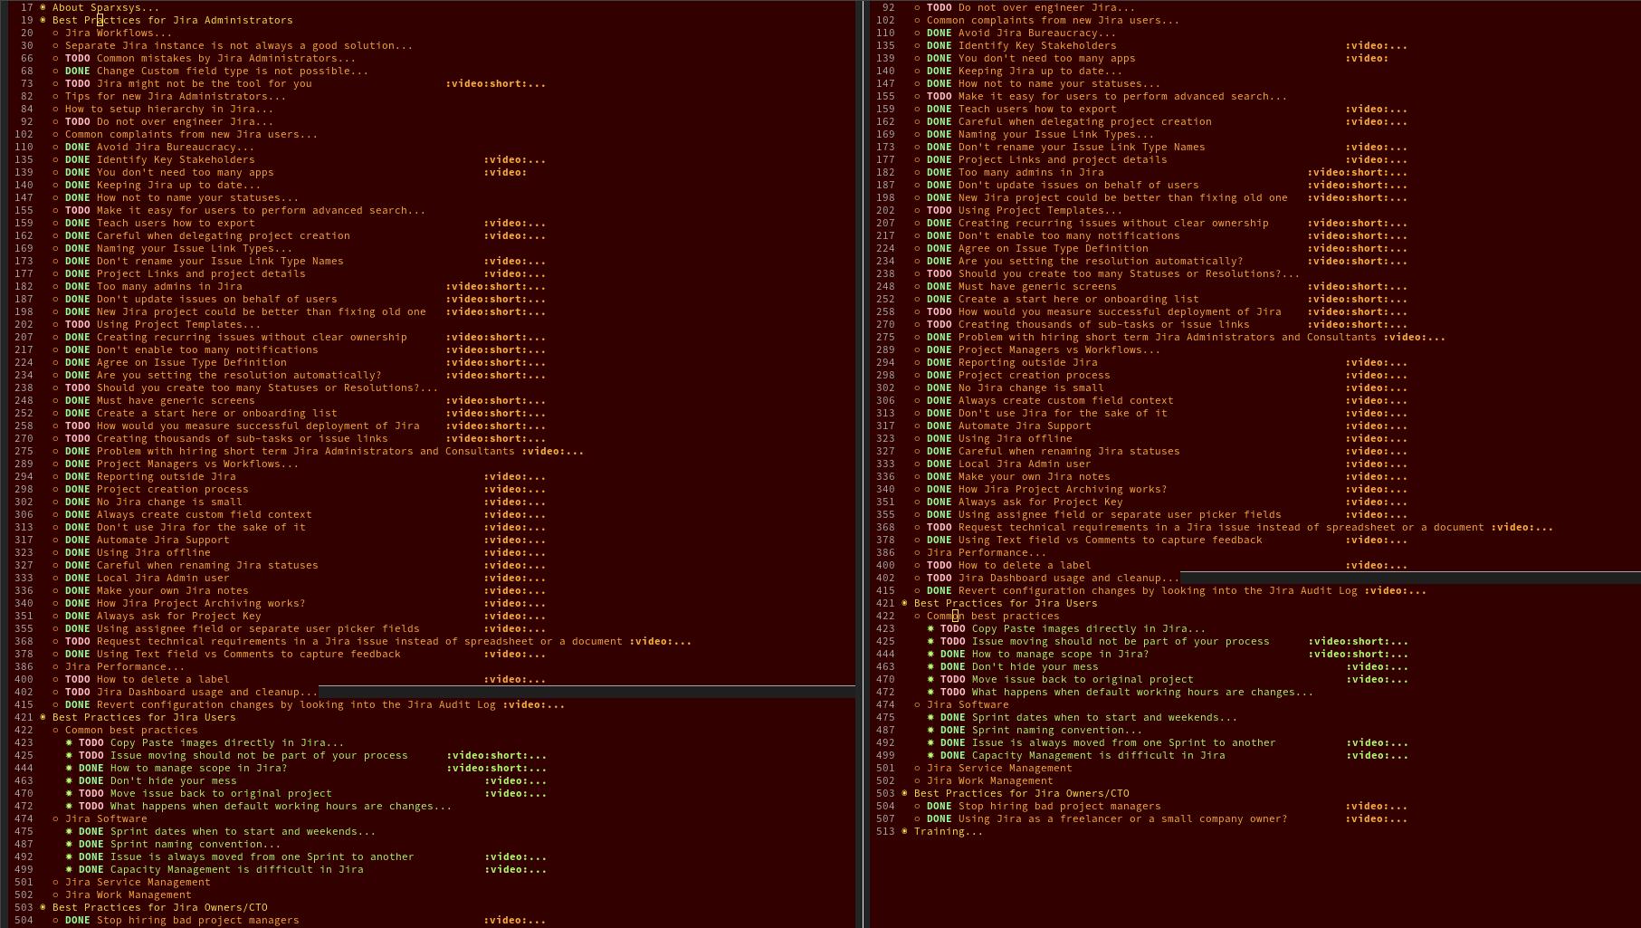Click Must have generic screens, right pane
Viewport: 1641px width, 928px height.
1036,286
